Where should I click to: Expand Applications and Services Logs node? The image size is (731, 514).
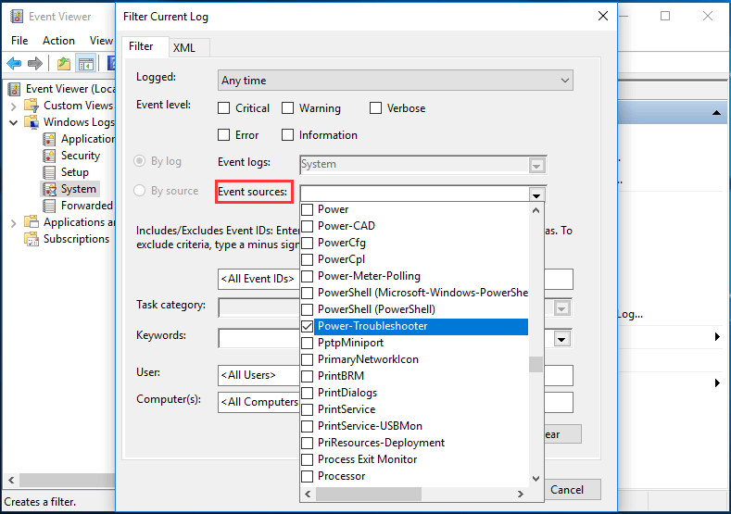coord(14,223)
